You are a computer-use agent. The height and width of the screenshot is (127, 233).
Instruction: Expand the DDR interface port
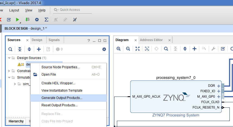(x=219, y=86)
